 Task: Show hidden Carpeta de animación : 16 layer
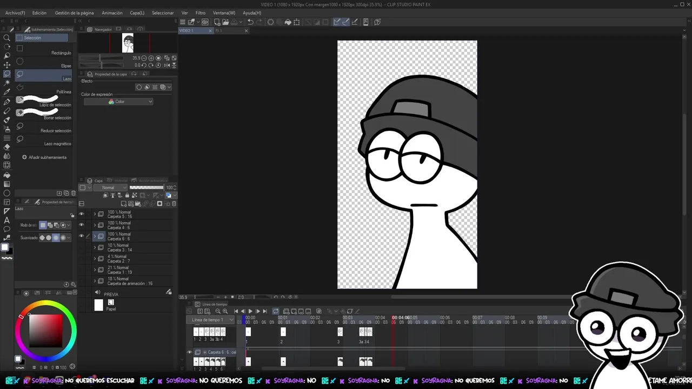click(82, 281)
